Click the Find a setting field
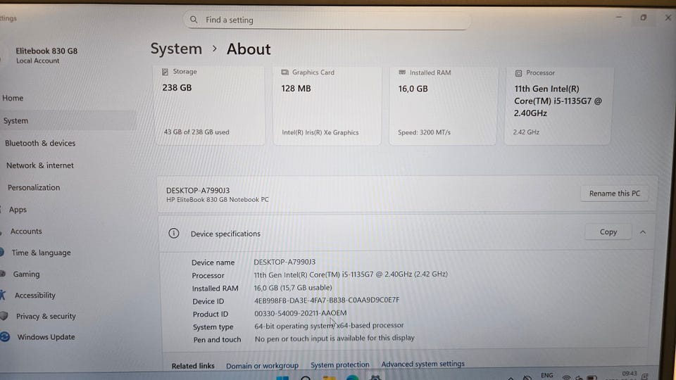The width and height of the screenshot is (676, 380). [327, 20]
